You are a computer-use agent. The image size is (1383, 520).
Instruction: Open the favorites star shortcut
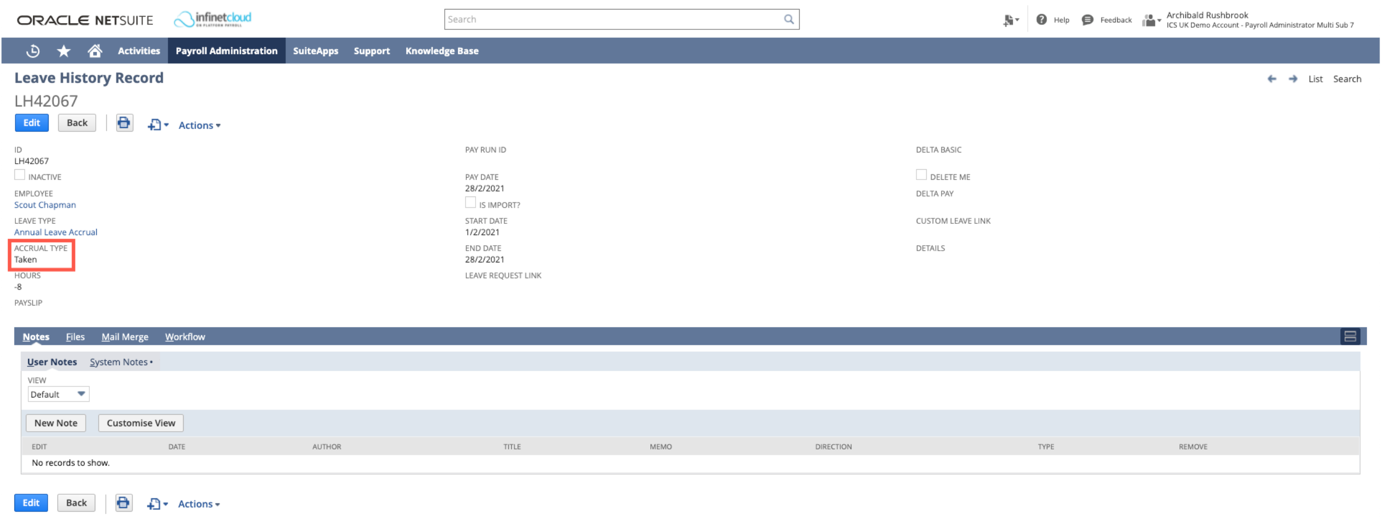coord(64,51)
